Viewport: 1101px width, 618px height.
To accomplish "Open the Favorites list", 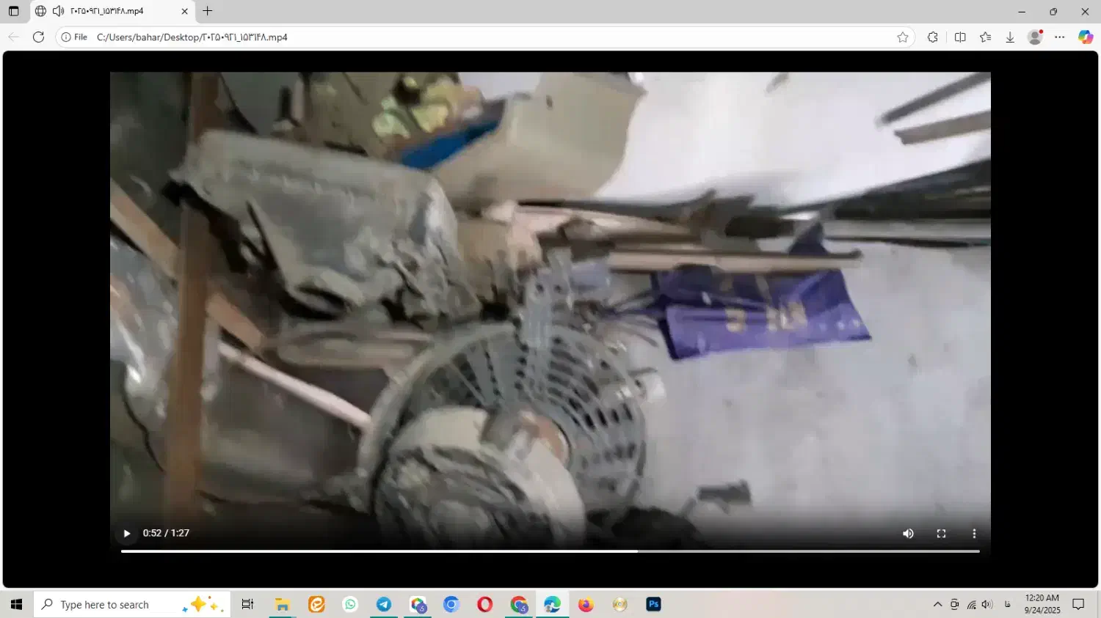I will pyautogui.click(x=985, y=37).
